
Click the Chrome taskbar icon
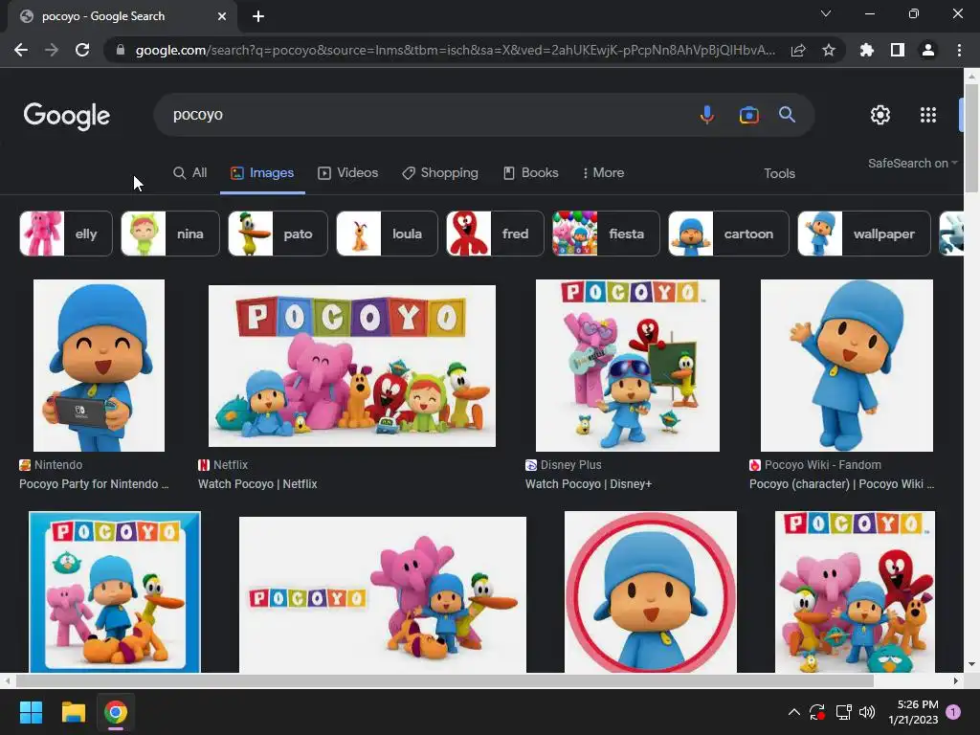tap(116, 712)
